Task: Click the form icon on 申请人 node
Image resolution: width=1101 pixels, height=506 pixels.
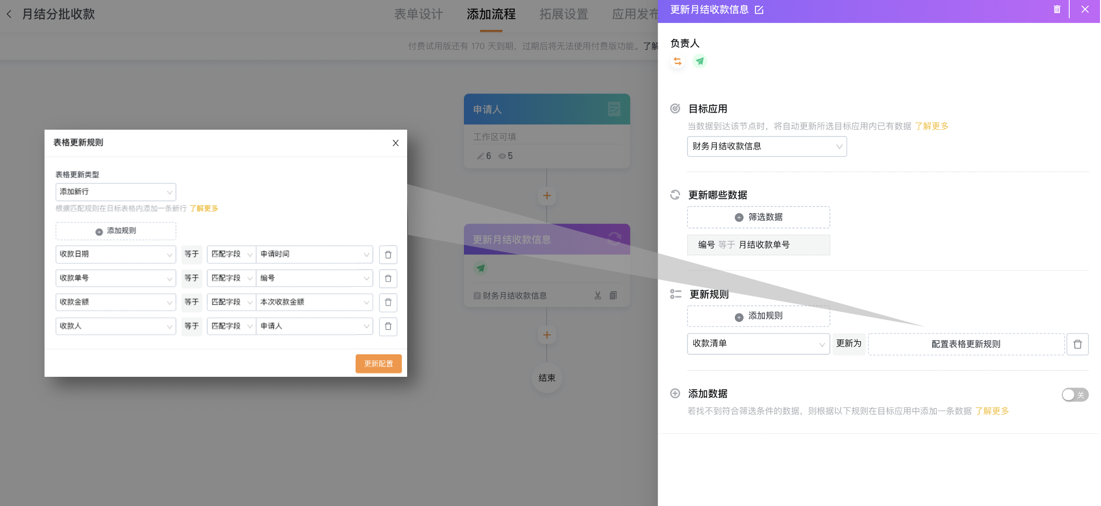Action: point(614,109)
